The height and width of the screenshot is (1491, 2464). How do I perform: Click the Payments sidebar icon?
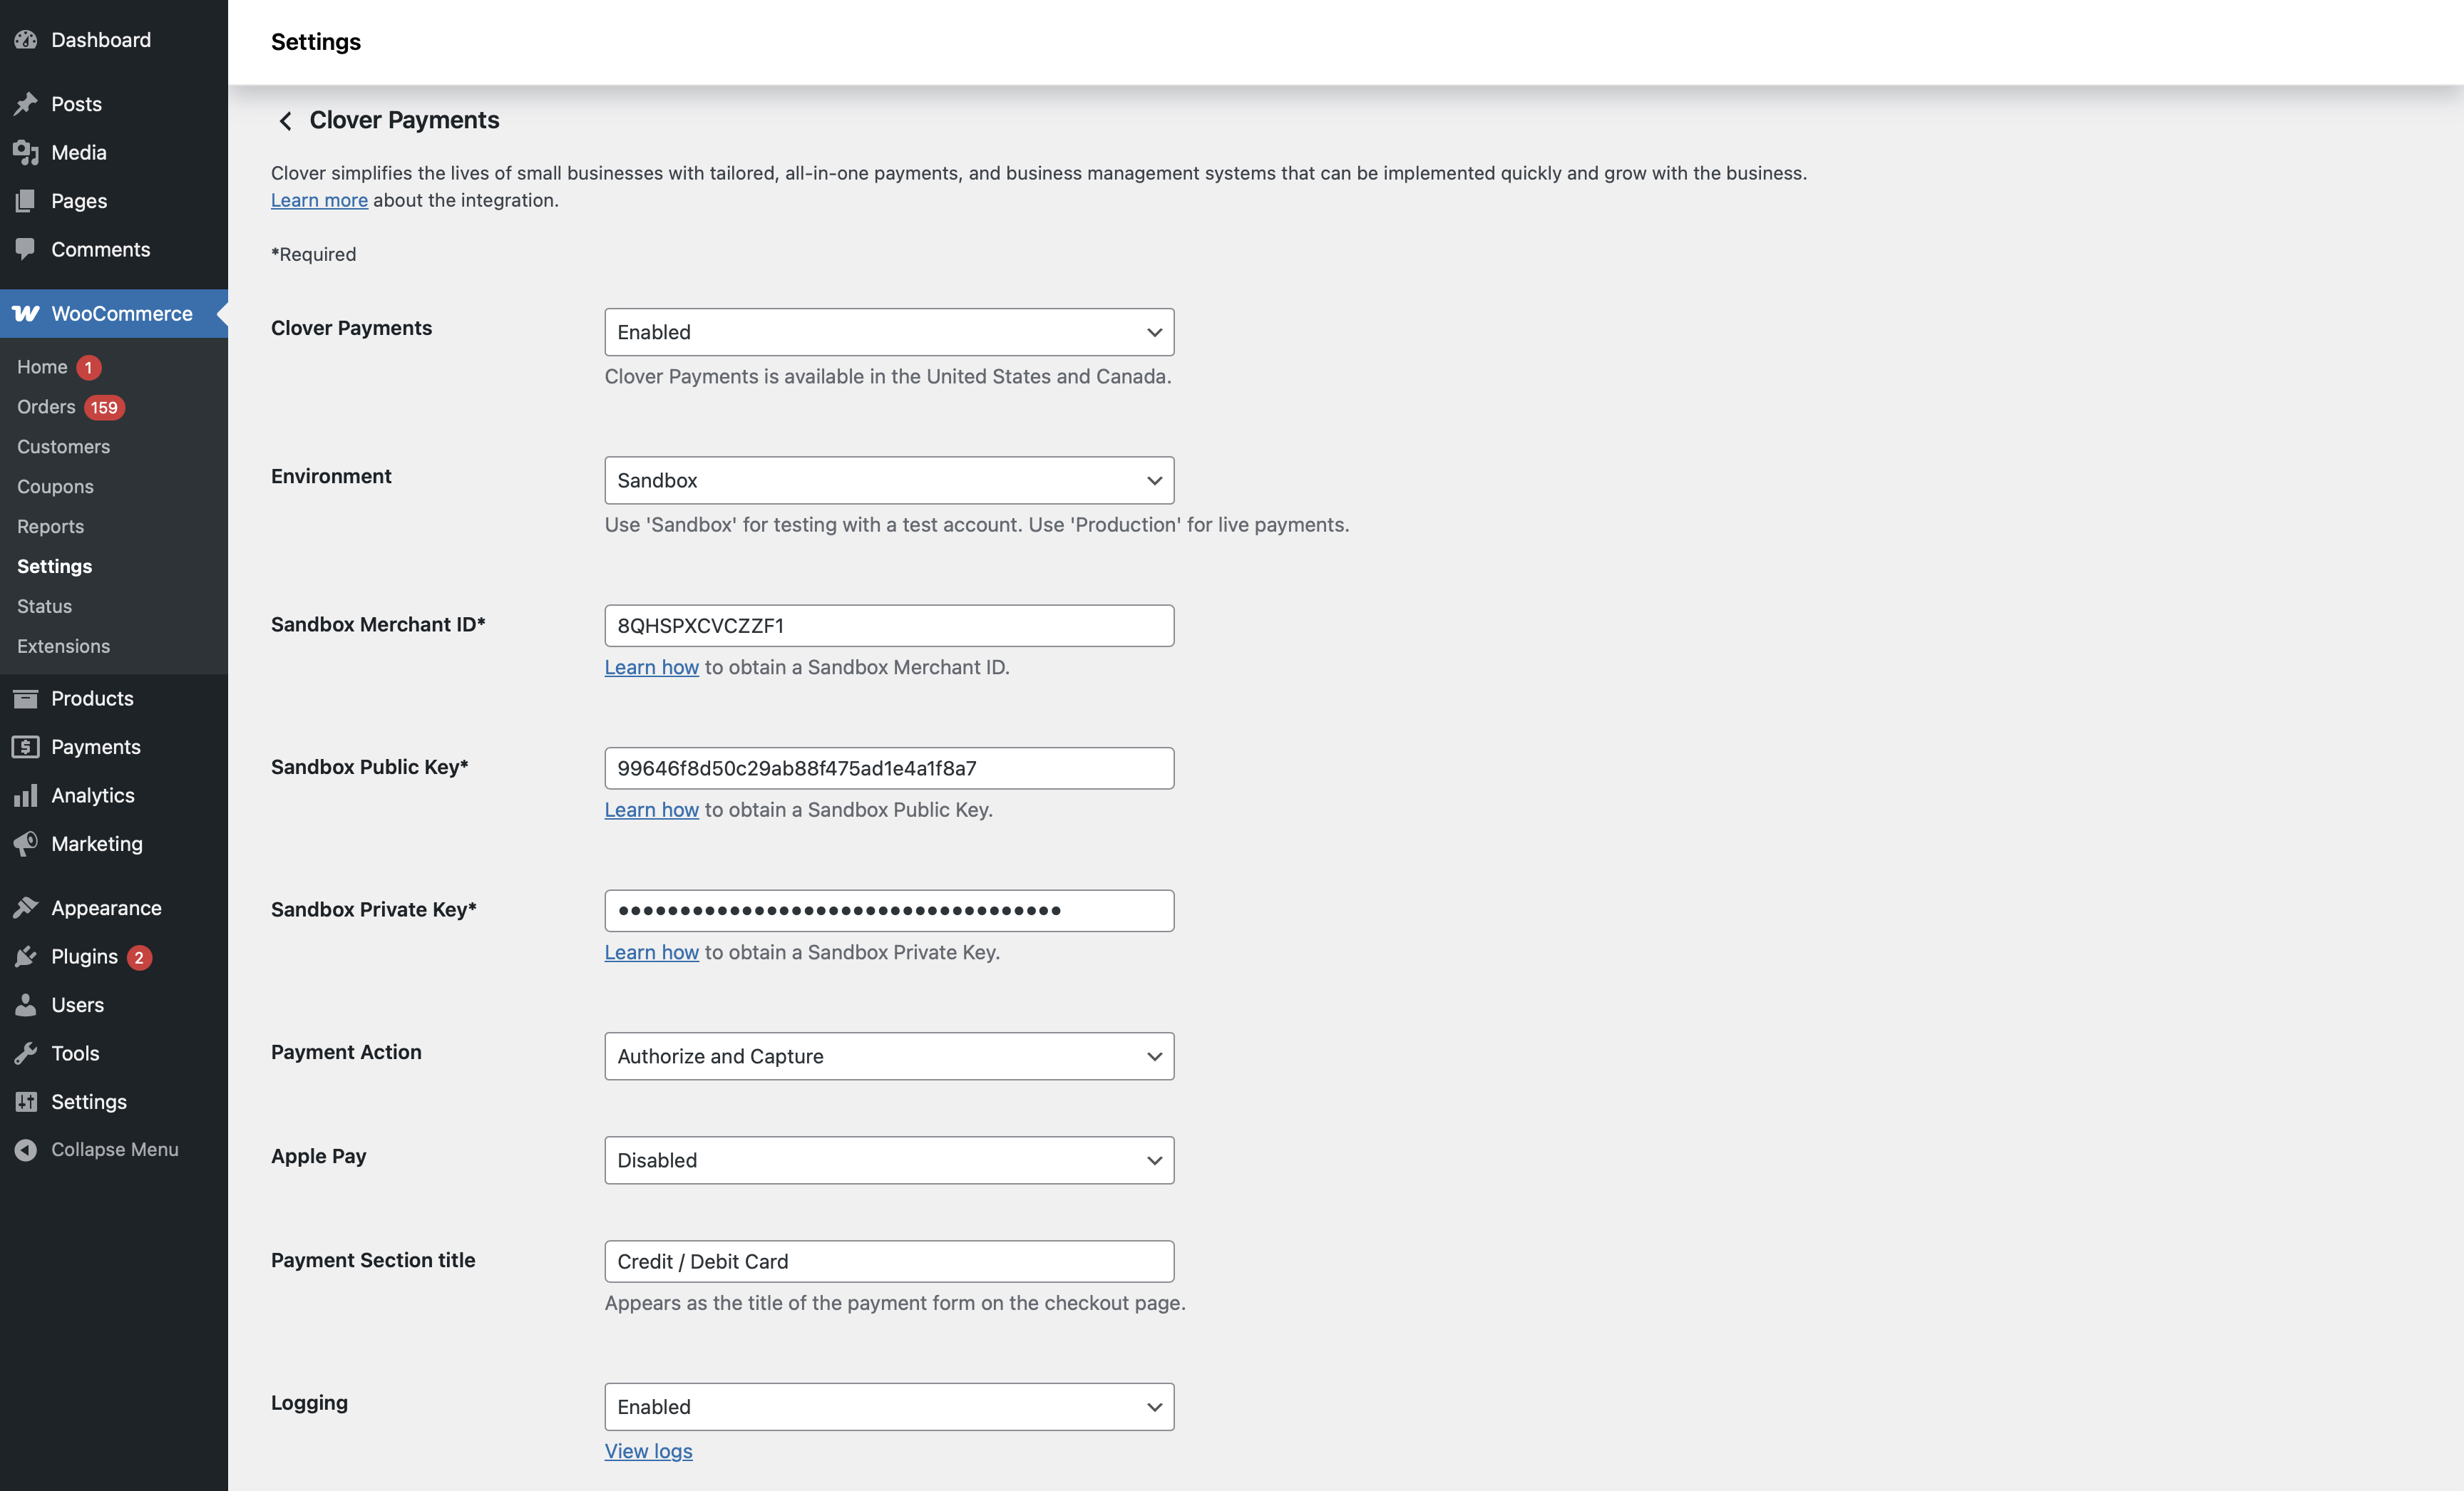pyautogui.click(x=26, y=746)
